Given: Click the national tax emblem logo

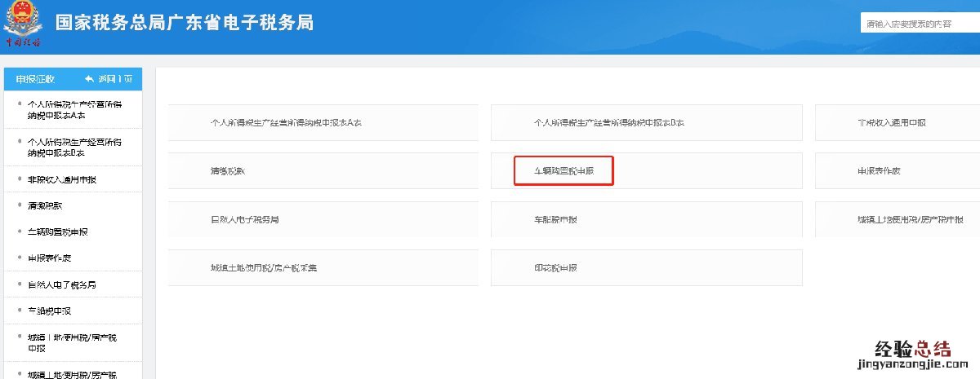Looking at the screenshot, I should pyautogui.click(x=24, y=23).
